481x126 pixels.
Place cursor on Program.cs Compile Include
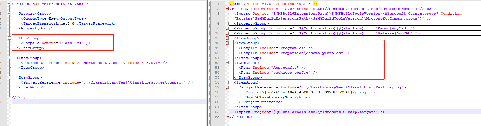(x=292, y=48)
